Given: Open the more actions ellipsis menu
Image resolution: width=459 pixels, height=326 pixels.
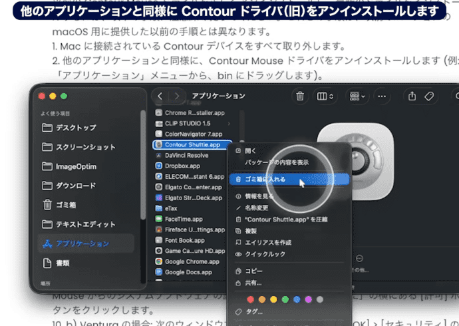Looking at the screenshot, I should tap(382, 96).
